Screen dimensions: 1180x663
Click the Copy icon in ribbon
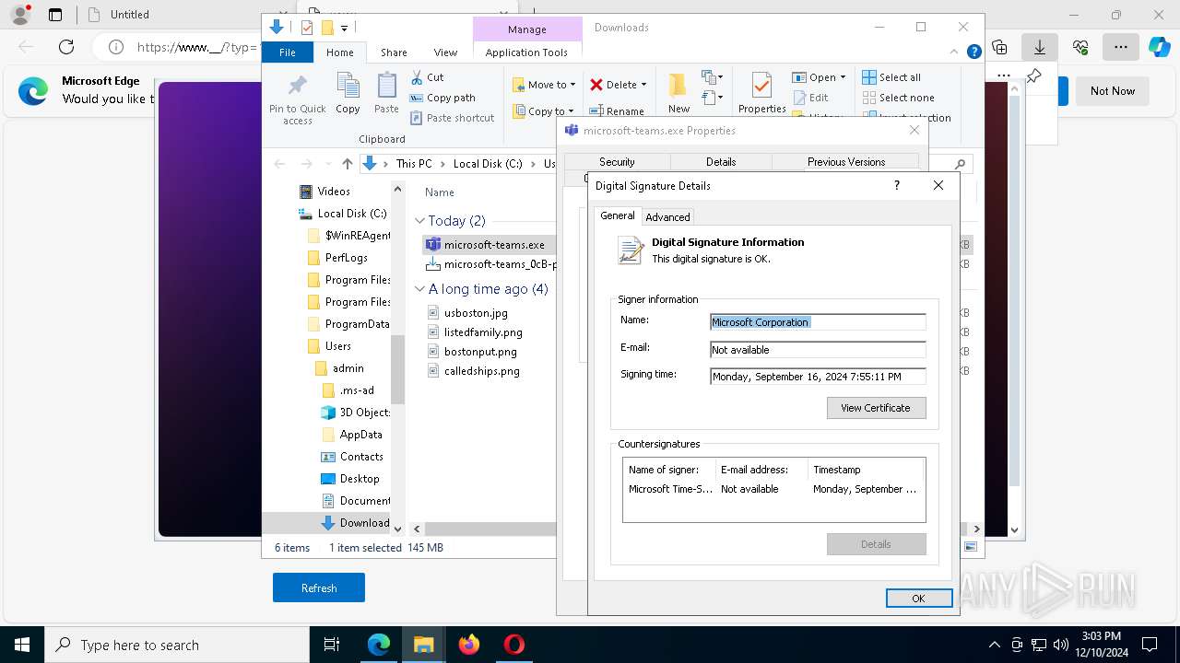coord(348,87)
